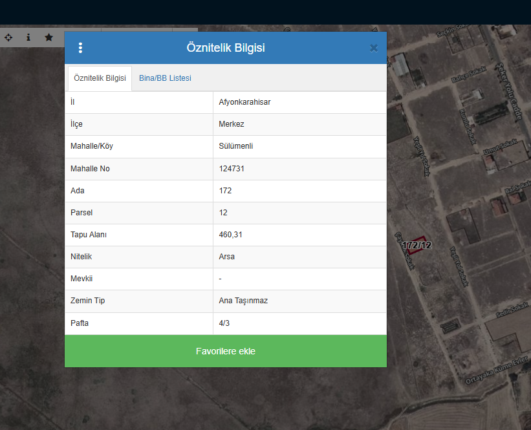Click the crosshair locate icon

8,38
